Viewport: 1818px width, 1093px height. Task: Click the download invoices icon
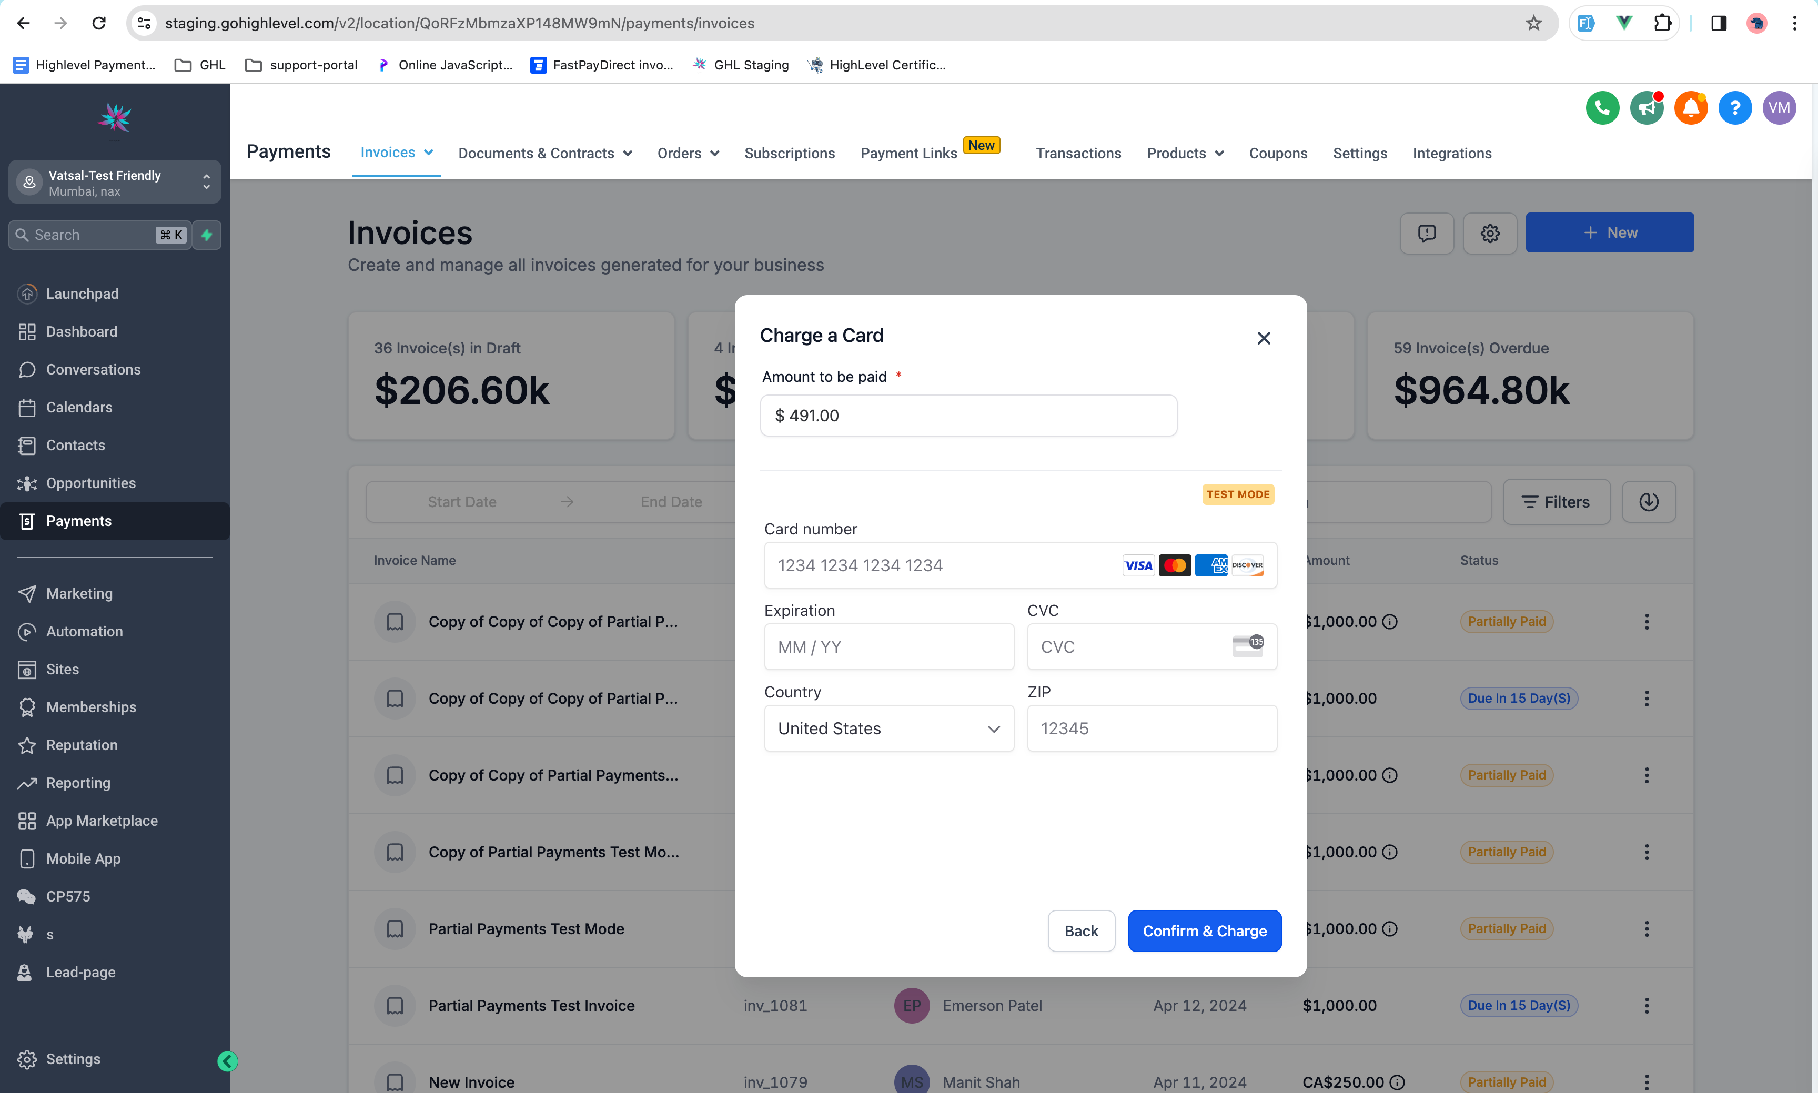1649,502
